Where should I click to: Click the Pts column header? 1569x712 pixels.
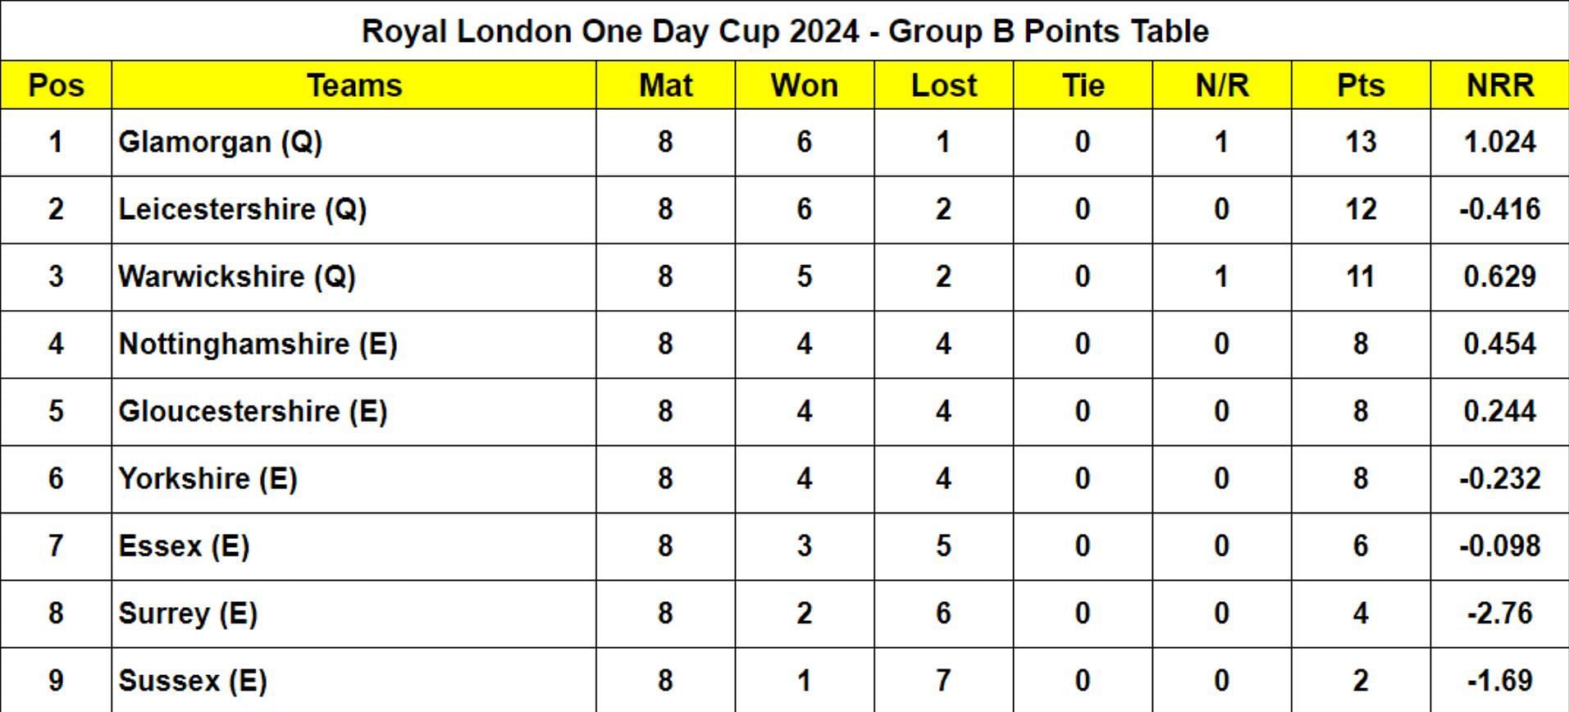pyautogui.click(x=1361, y=85)
